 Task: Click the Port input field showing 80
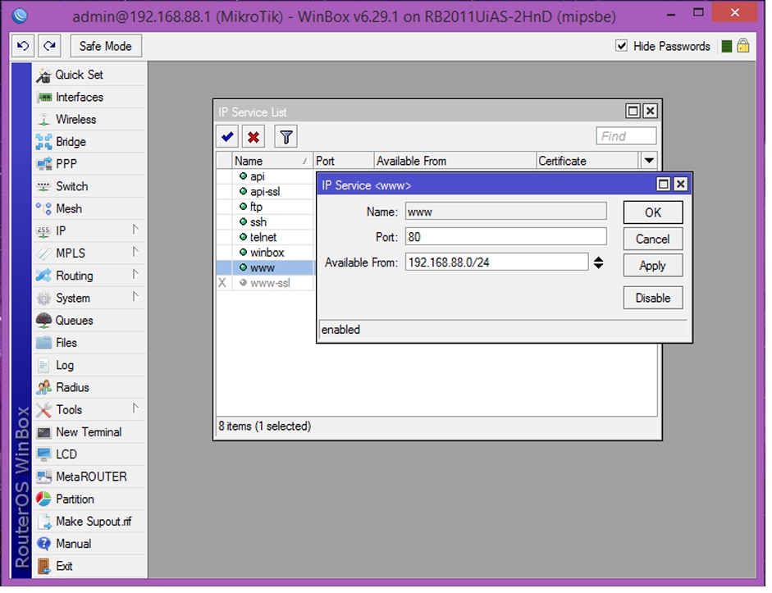point(506,237)
